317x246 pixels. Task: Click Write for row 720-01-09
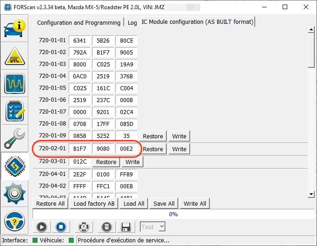tap(179, 136)
